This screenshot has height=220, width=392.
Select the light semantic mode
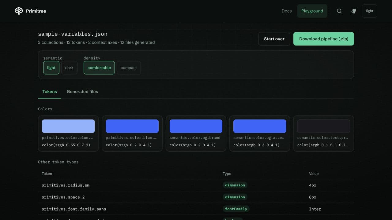pyautogui.click(x=51, y=68)
